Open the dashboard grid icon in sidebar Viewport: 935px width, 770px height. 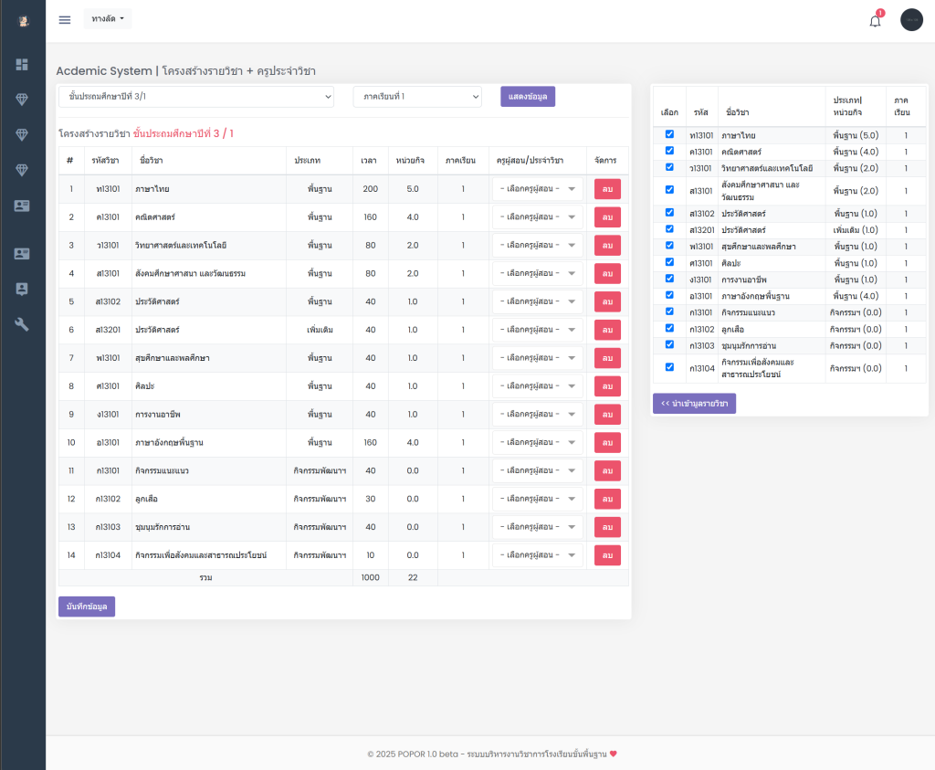22,65
